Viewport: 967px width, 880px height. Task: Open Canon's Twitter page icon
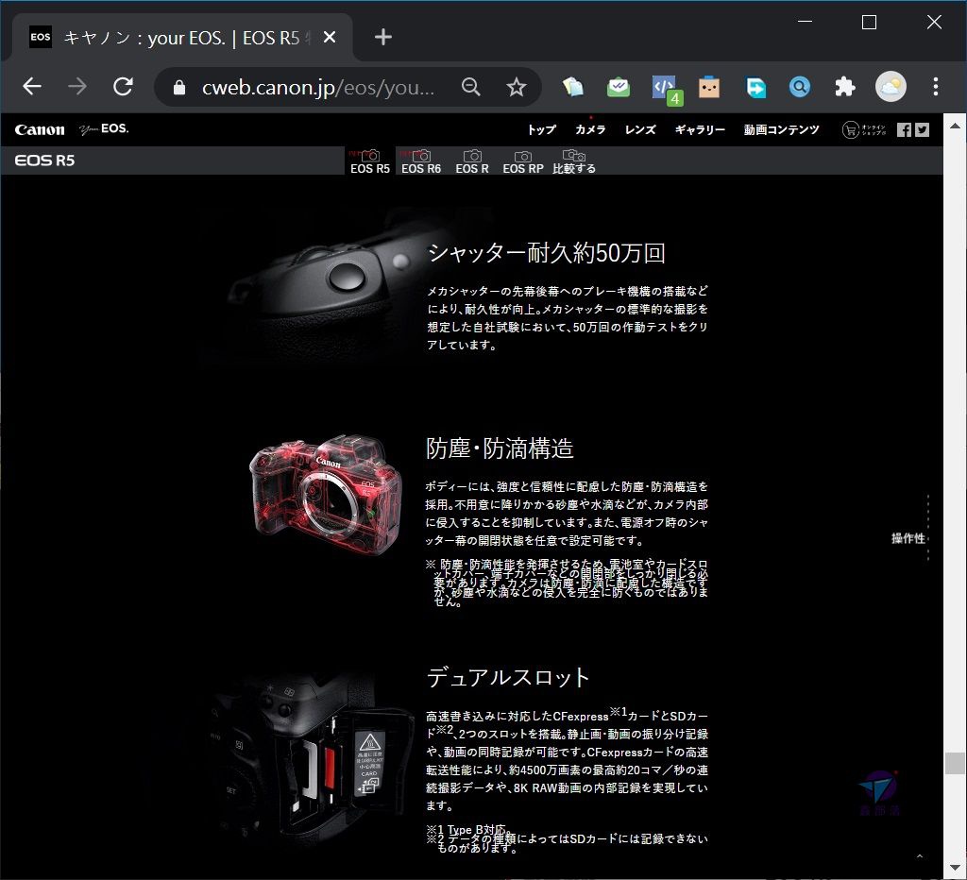click(x=922, y=129)
